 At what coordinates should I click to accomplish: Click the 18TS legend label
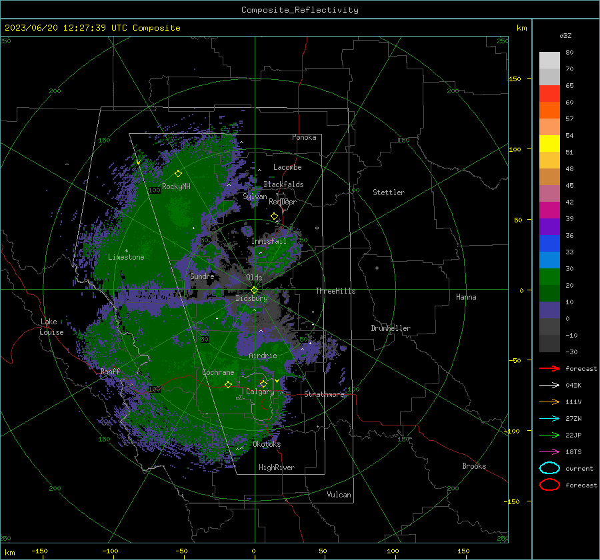click(573, 452)
